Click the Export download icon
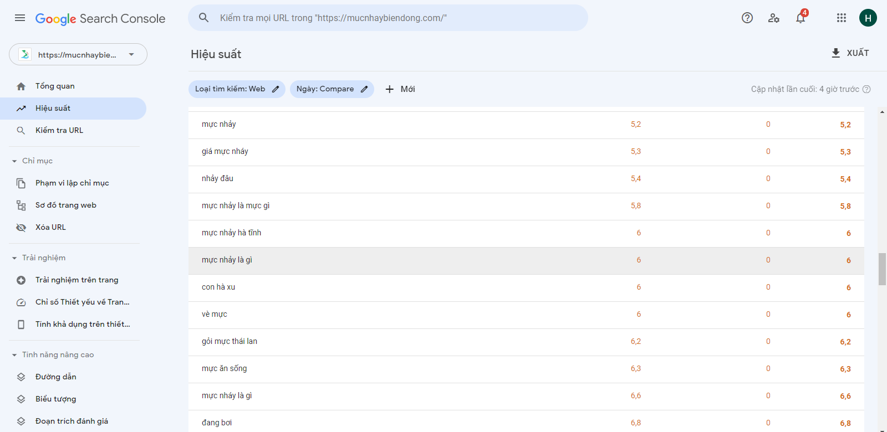The image size is (887, 432). [x=836, y=53]
